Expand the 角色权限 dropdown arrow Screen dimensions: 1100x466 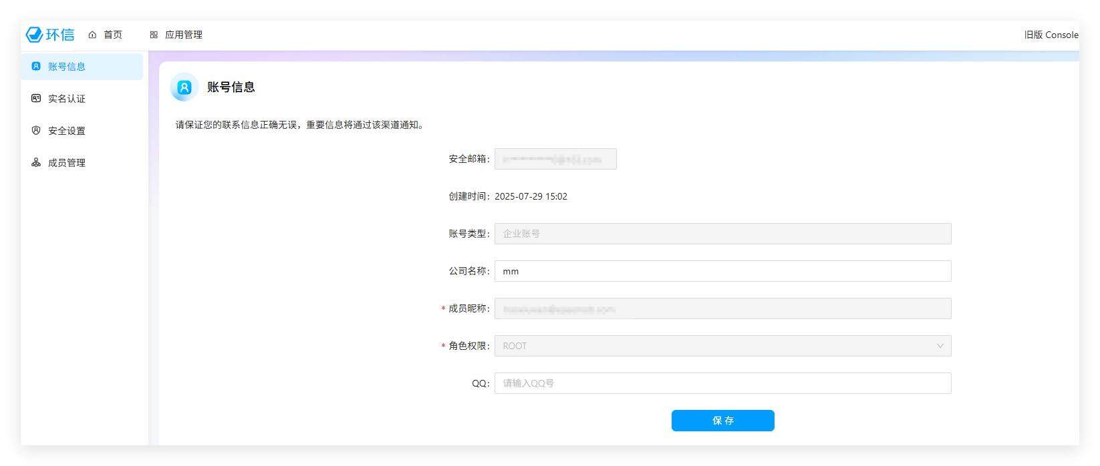[x=940, y=346]
